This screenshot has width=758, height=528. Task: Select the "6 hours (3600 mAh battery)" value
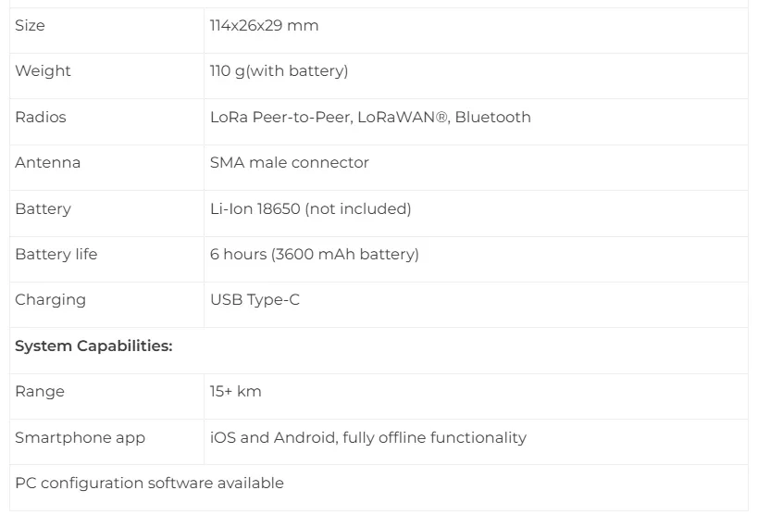point(314,255)
